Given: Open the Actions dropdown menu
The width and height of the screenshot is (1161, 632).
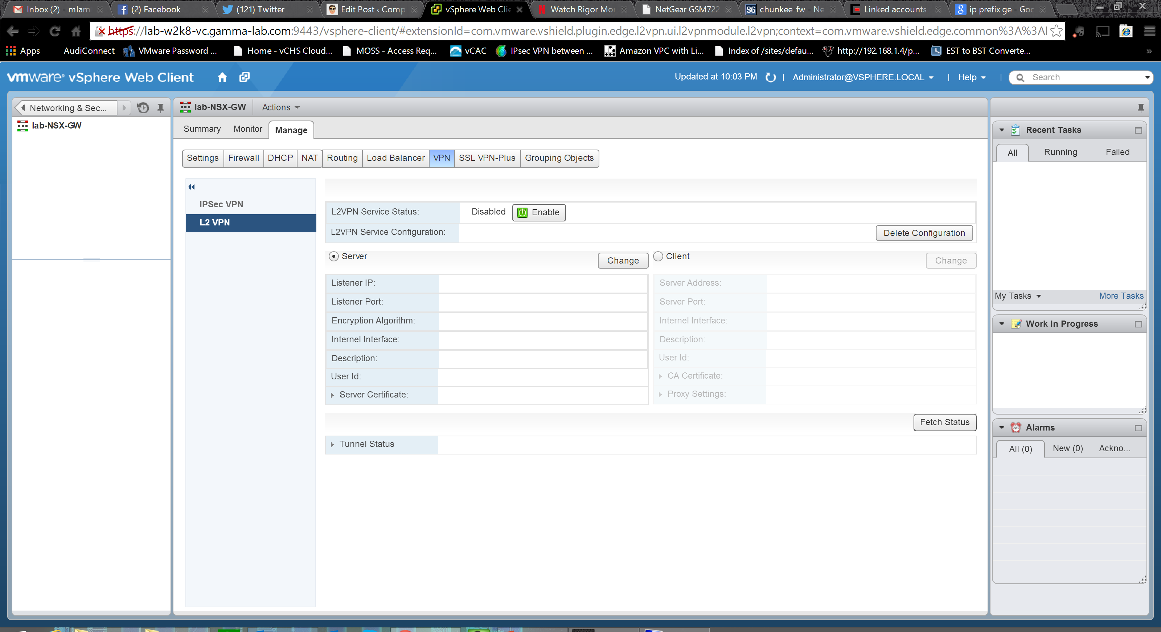Looking at the screenshot, I should [x=280, y=107].
